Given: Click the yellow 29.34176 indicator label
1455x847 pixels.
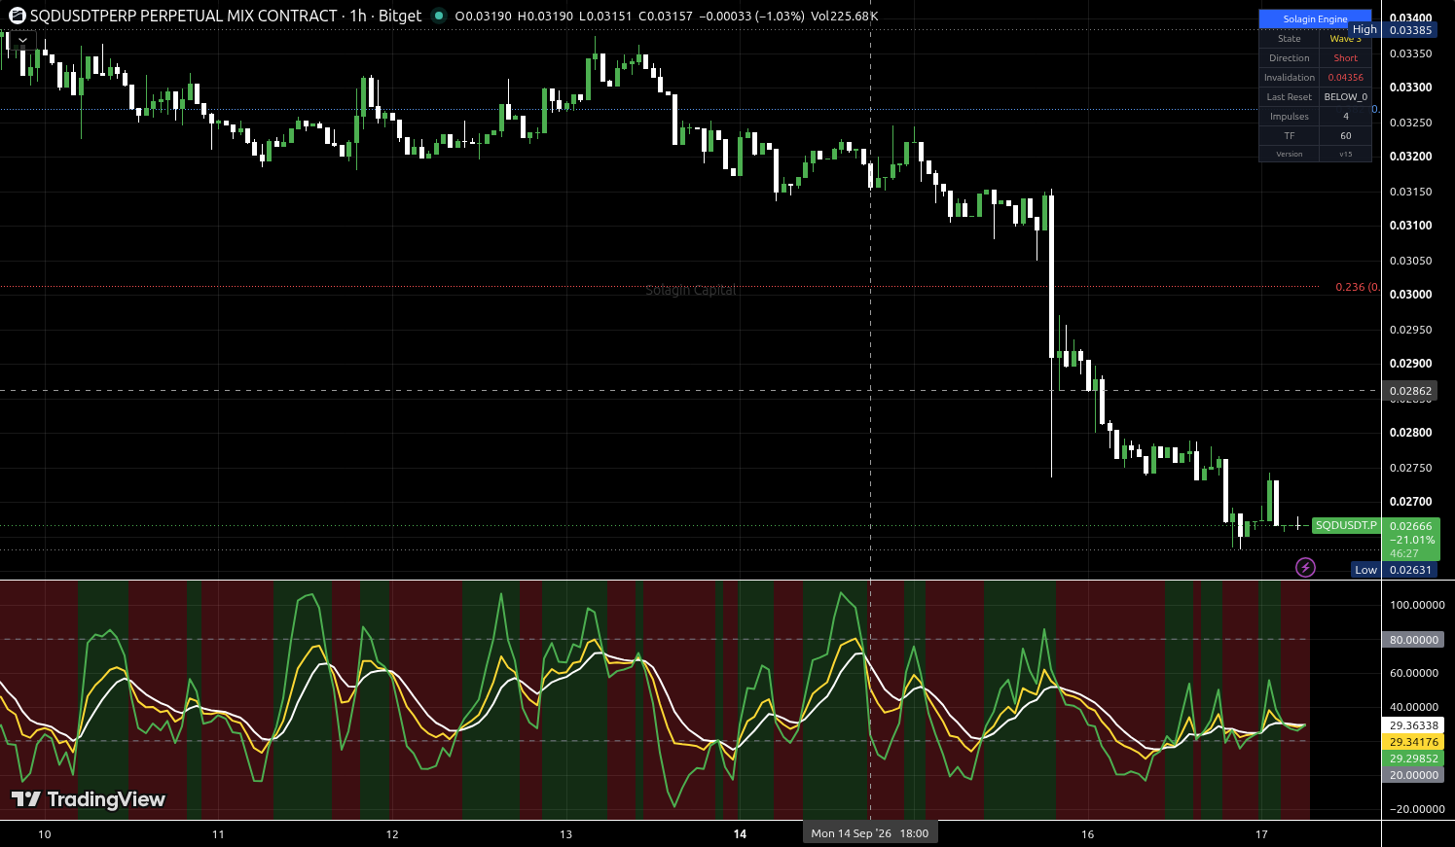Looking at the screenshot, I should (1413, 742).
